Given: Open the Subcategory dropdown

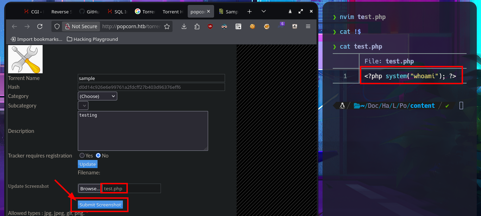Looking at the screenshot, I should point(83,106).
